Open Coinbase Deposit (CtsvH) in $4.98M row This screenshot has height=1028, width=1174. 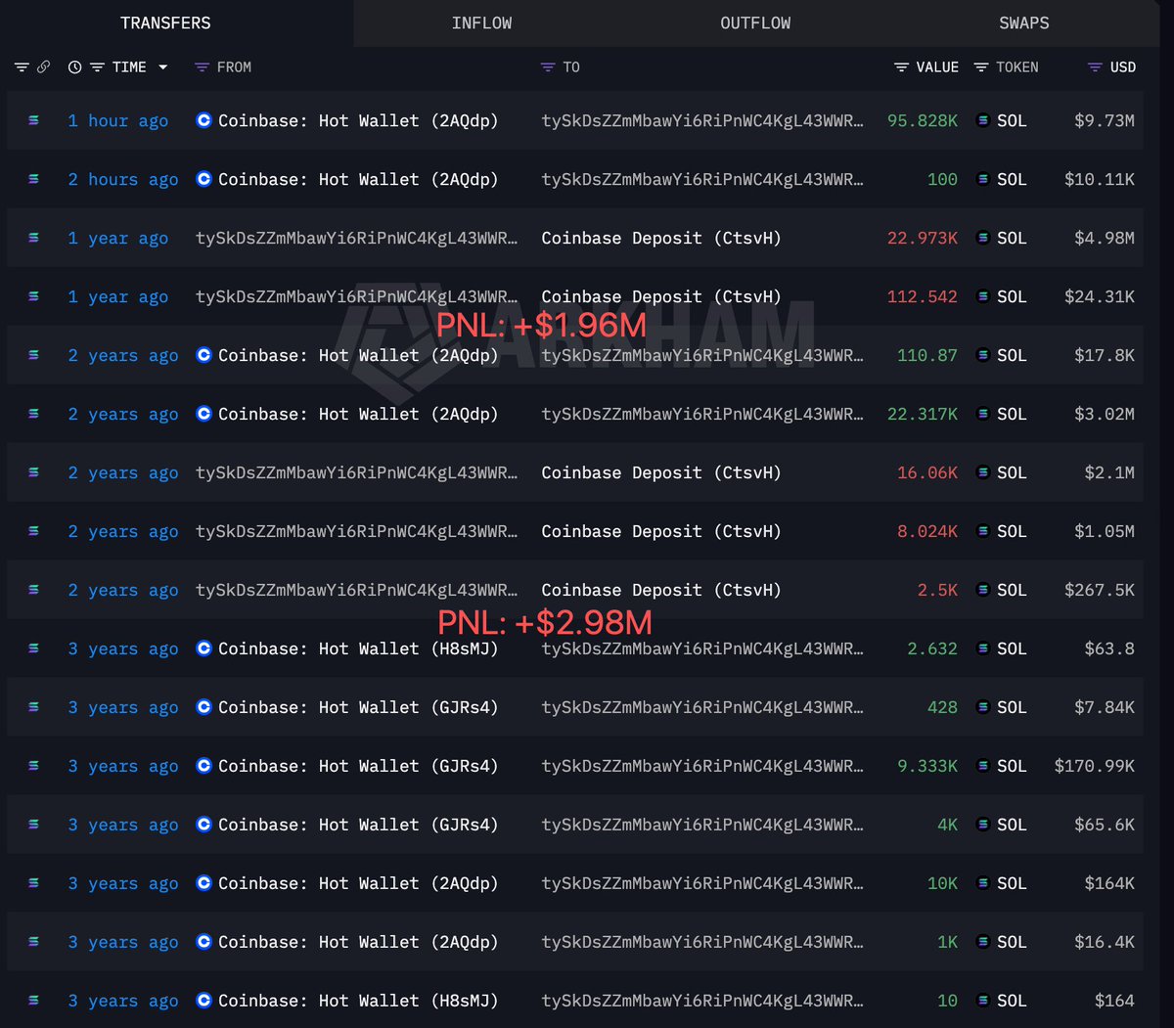(661, 239)
